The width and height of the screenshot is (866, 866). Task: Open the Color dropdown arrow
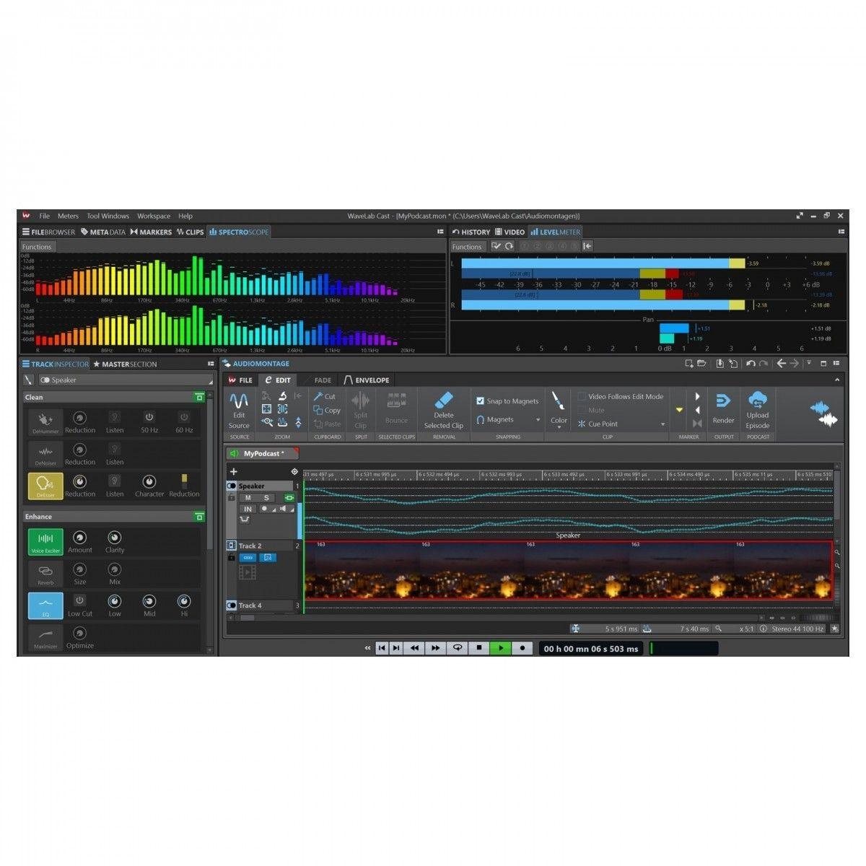coord(559,427)
